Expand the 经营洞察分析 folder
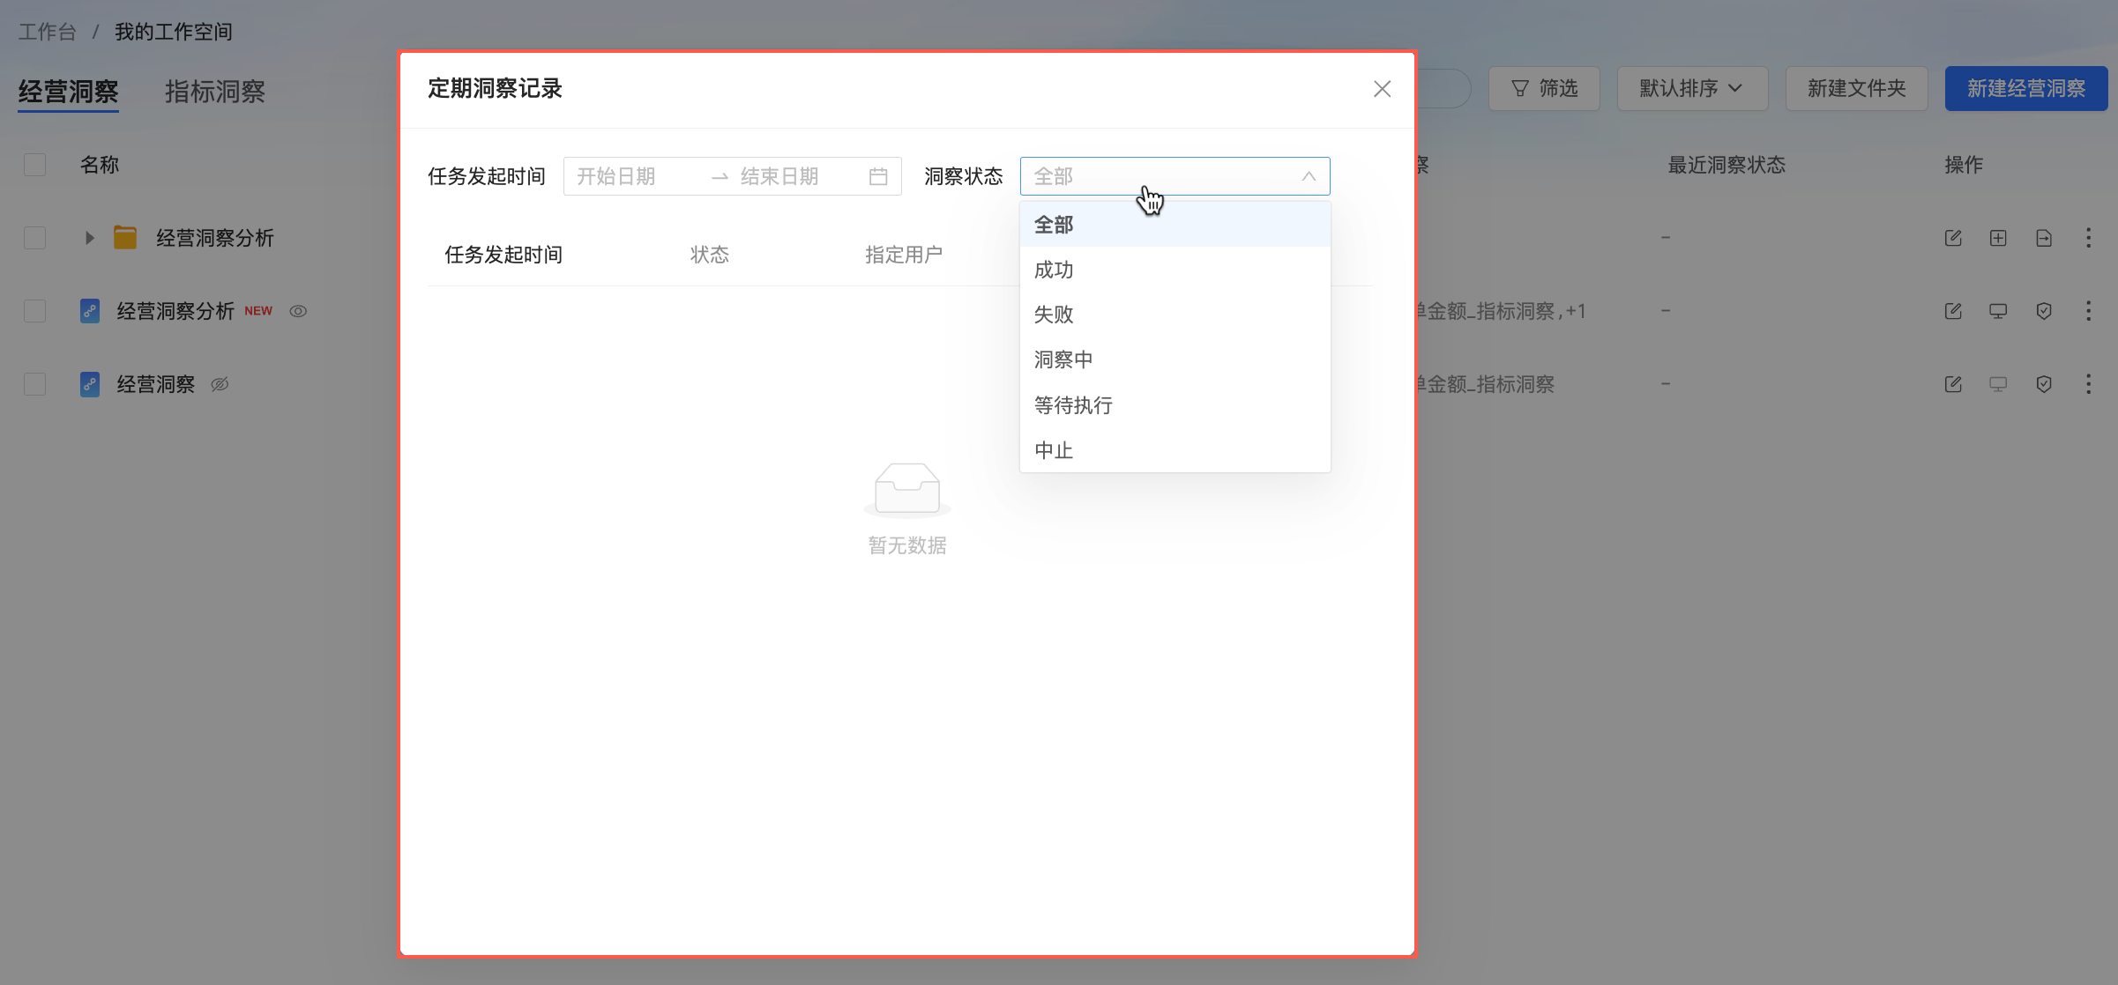The image size is (2118, 985). point(89,238)
